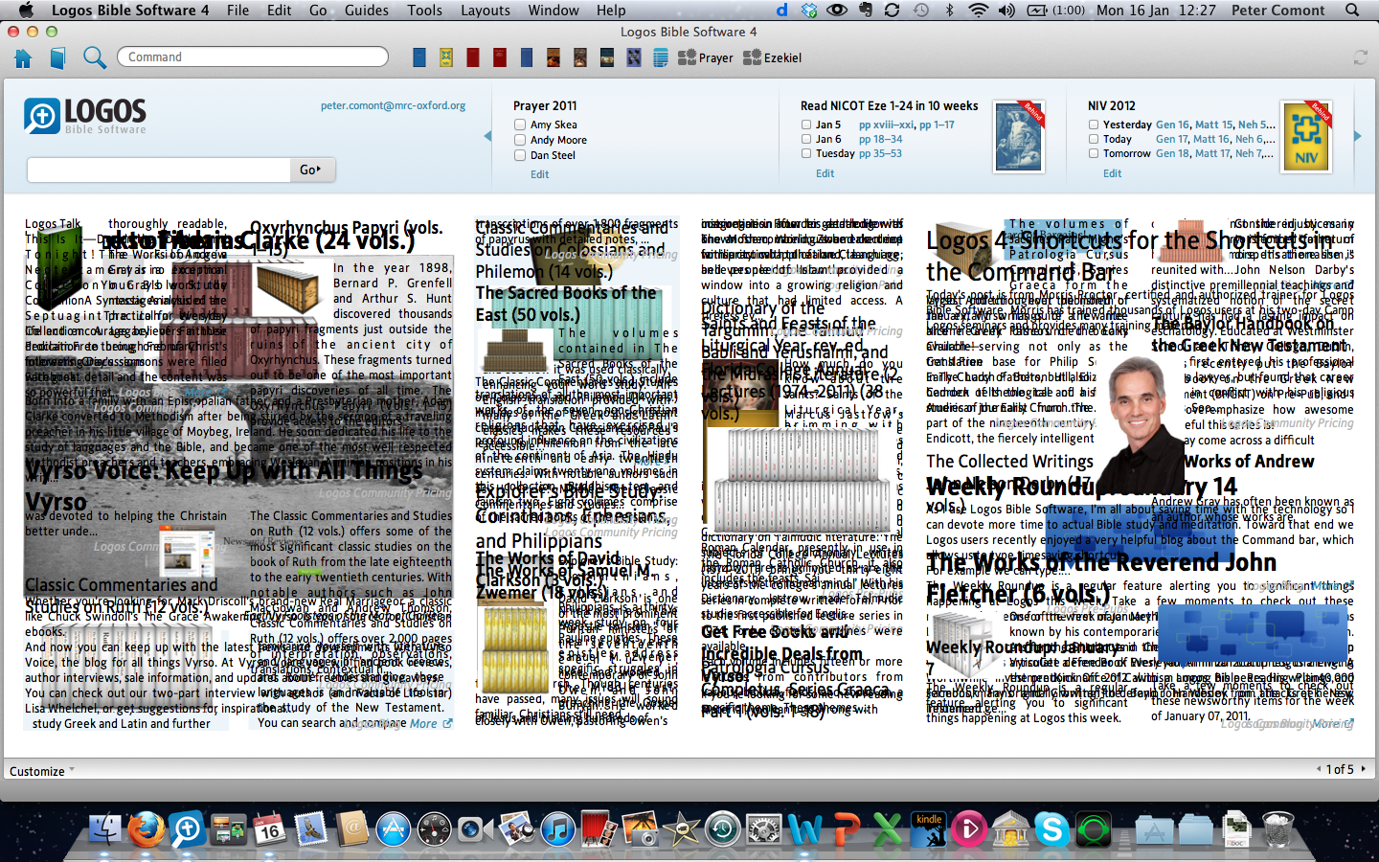Open the Trash in the Dock

pos(1278,829)
